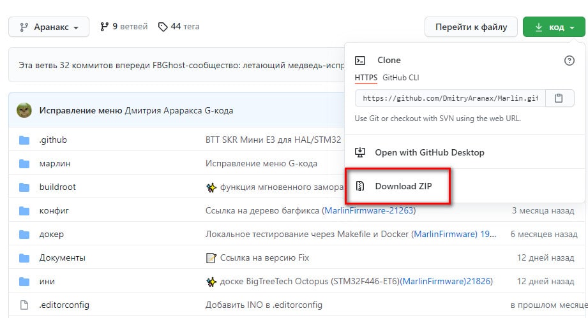The height and width of the screenshot is (318, 588).
Task: Click the конфиг folder icon
Action: (x=24, y=211)
